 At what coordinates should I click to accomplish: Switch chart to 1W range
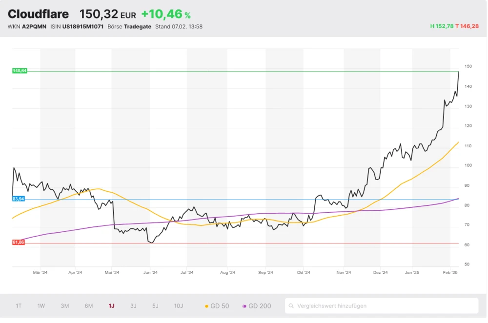[x=41, y=306]
